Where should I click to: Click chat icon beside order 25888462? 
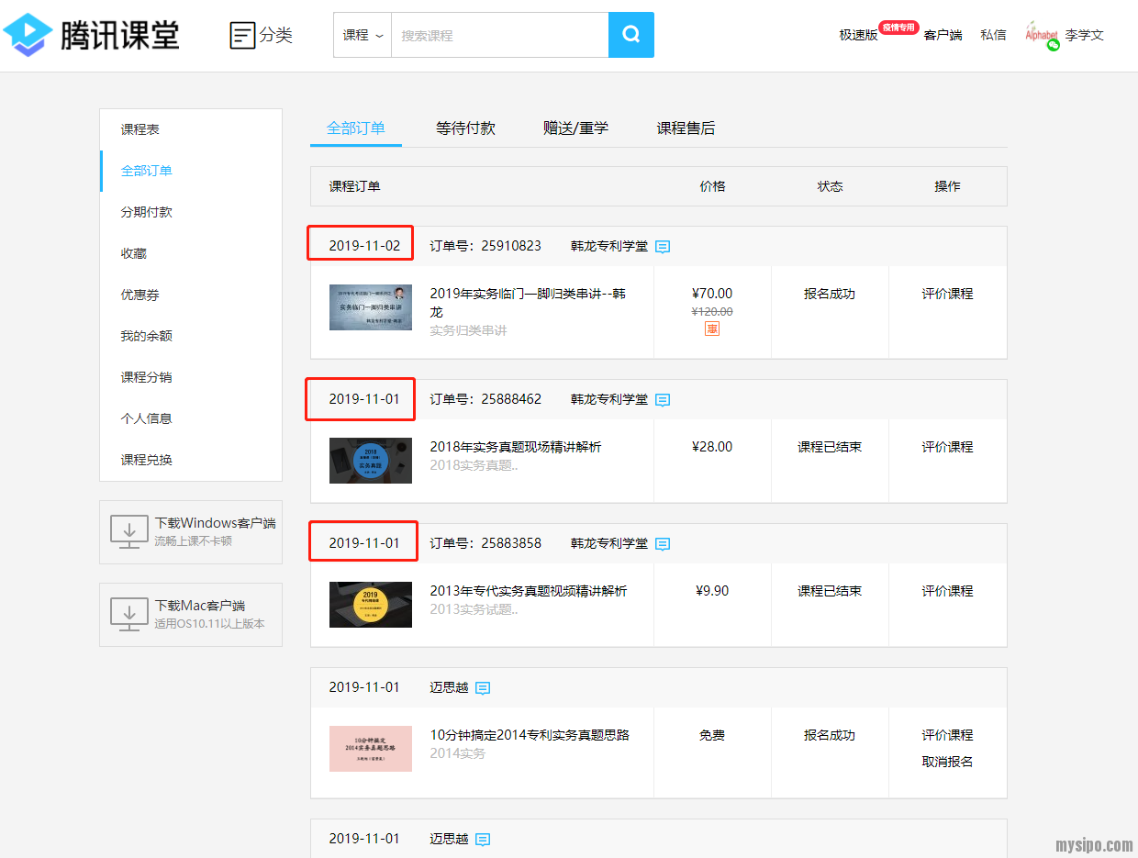(663, 400)
